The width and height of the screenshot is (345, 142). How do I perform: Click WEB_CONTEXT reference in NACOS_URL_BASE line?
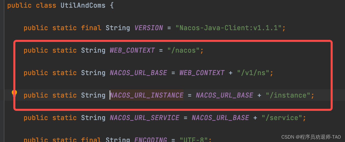pyautogui.click(x=202, y=73)
